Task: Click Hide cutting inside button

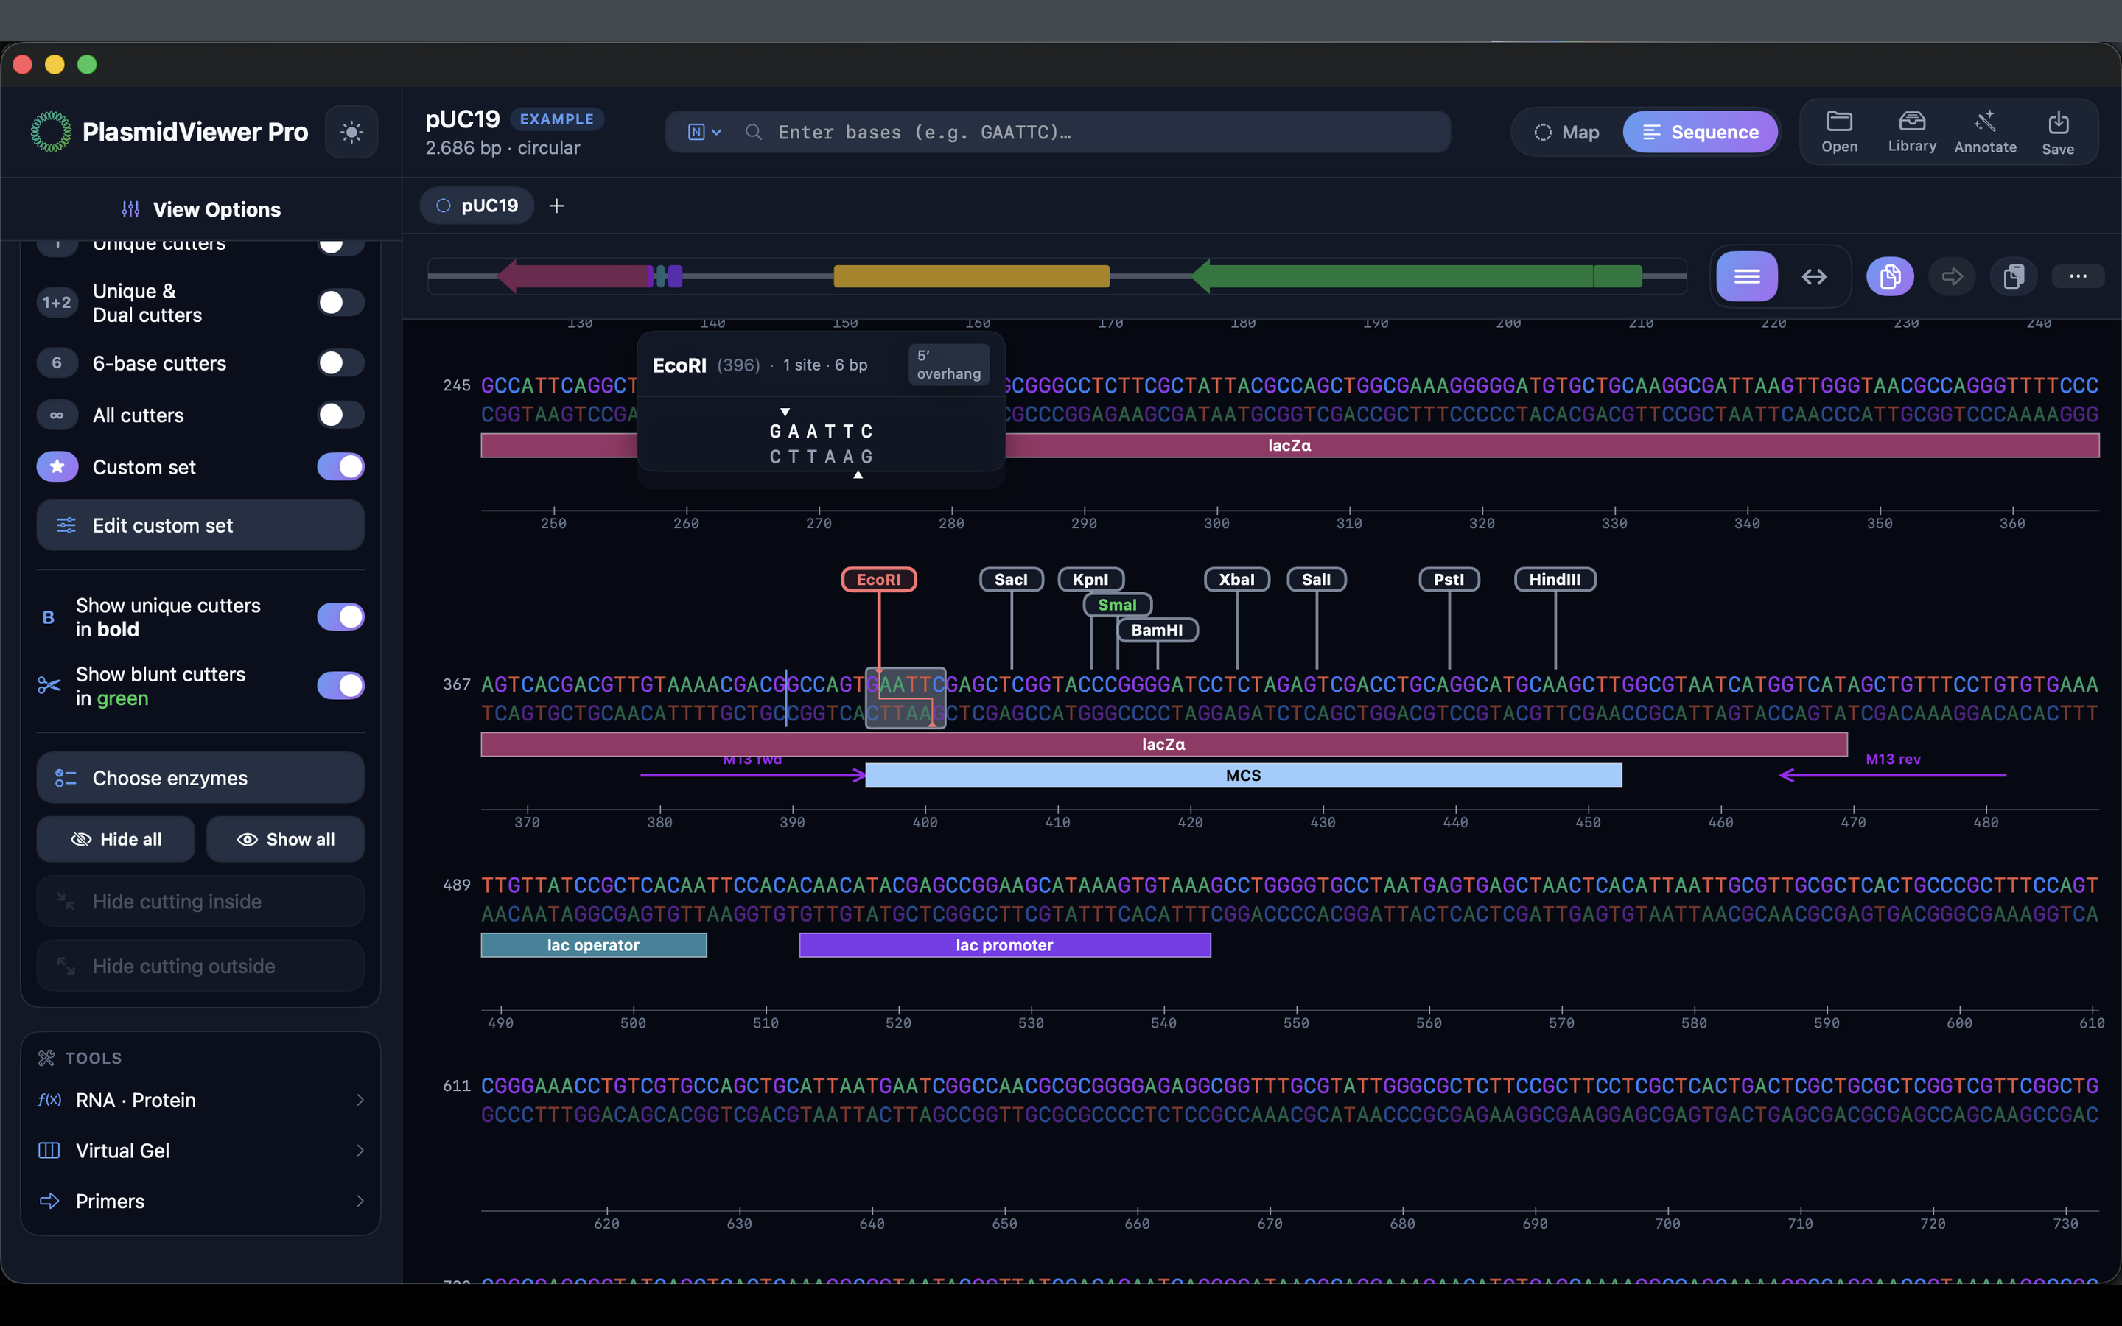Action: 201,902
